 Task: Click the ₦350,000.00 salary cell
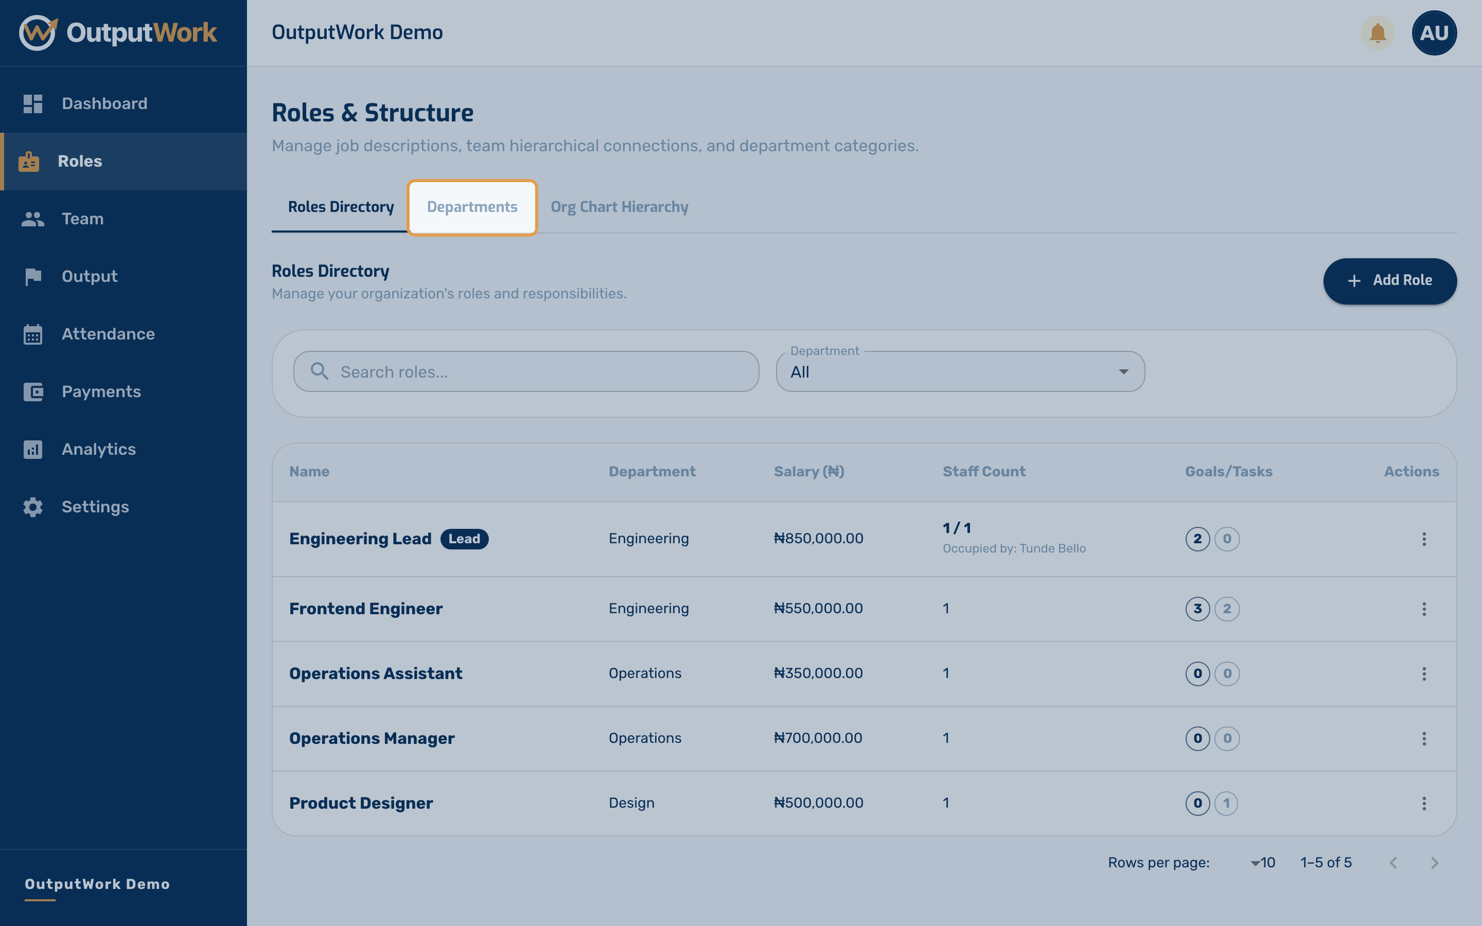point(818,674)
